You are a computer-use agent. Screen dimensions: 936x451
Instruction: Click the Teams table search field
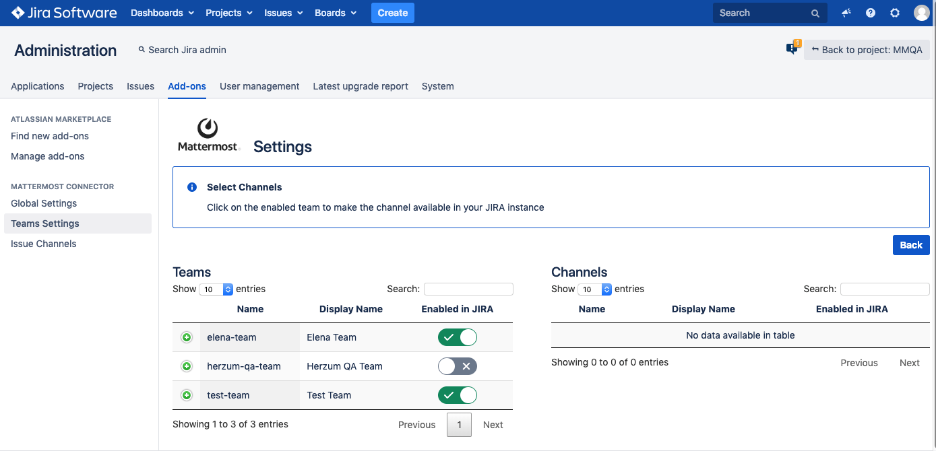point(468,289)
